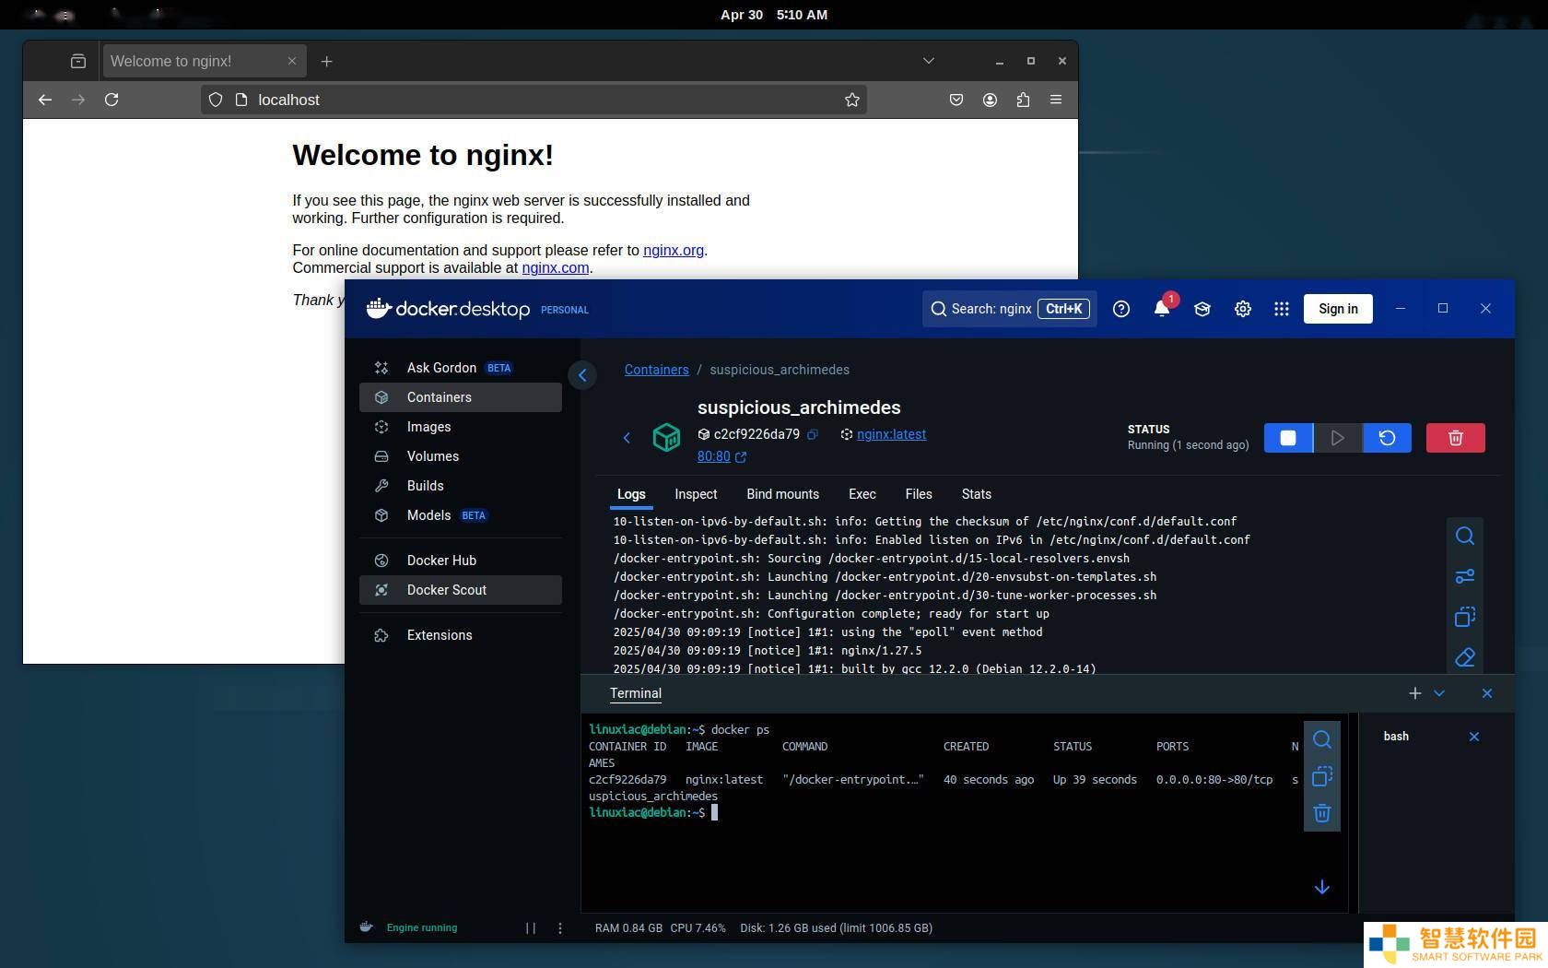Open Docker Hub in the sidebar
The image size is (1548, 968).
[461, 561]
